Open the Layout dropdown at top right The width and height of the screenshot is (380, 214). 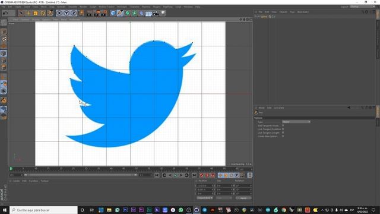coord(362,7)
